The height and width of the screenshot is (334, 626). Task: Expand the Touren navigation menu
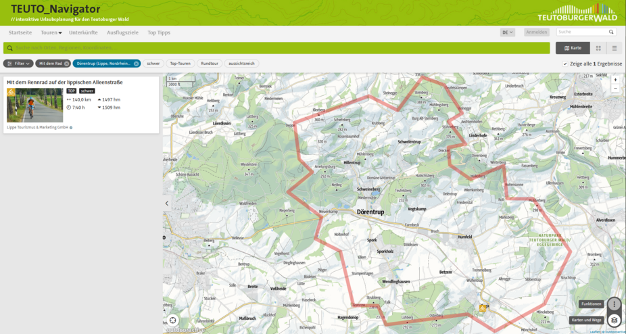[x=51, y=32]
